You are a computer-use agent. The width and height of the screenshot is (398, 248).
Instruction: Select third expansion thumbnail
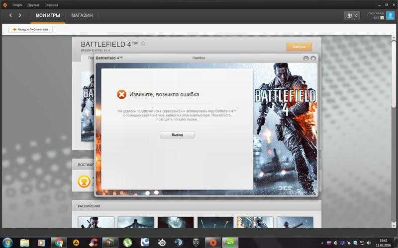[176, 222]
